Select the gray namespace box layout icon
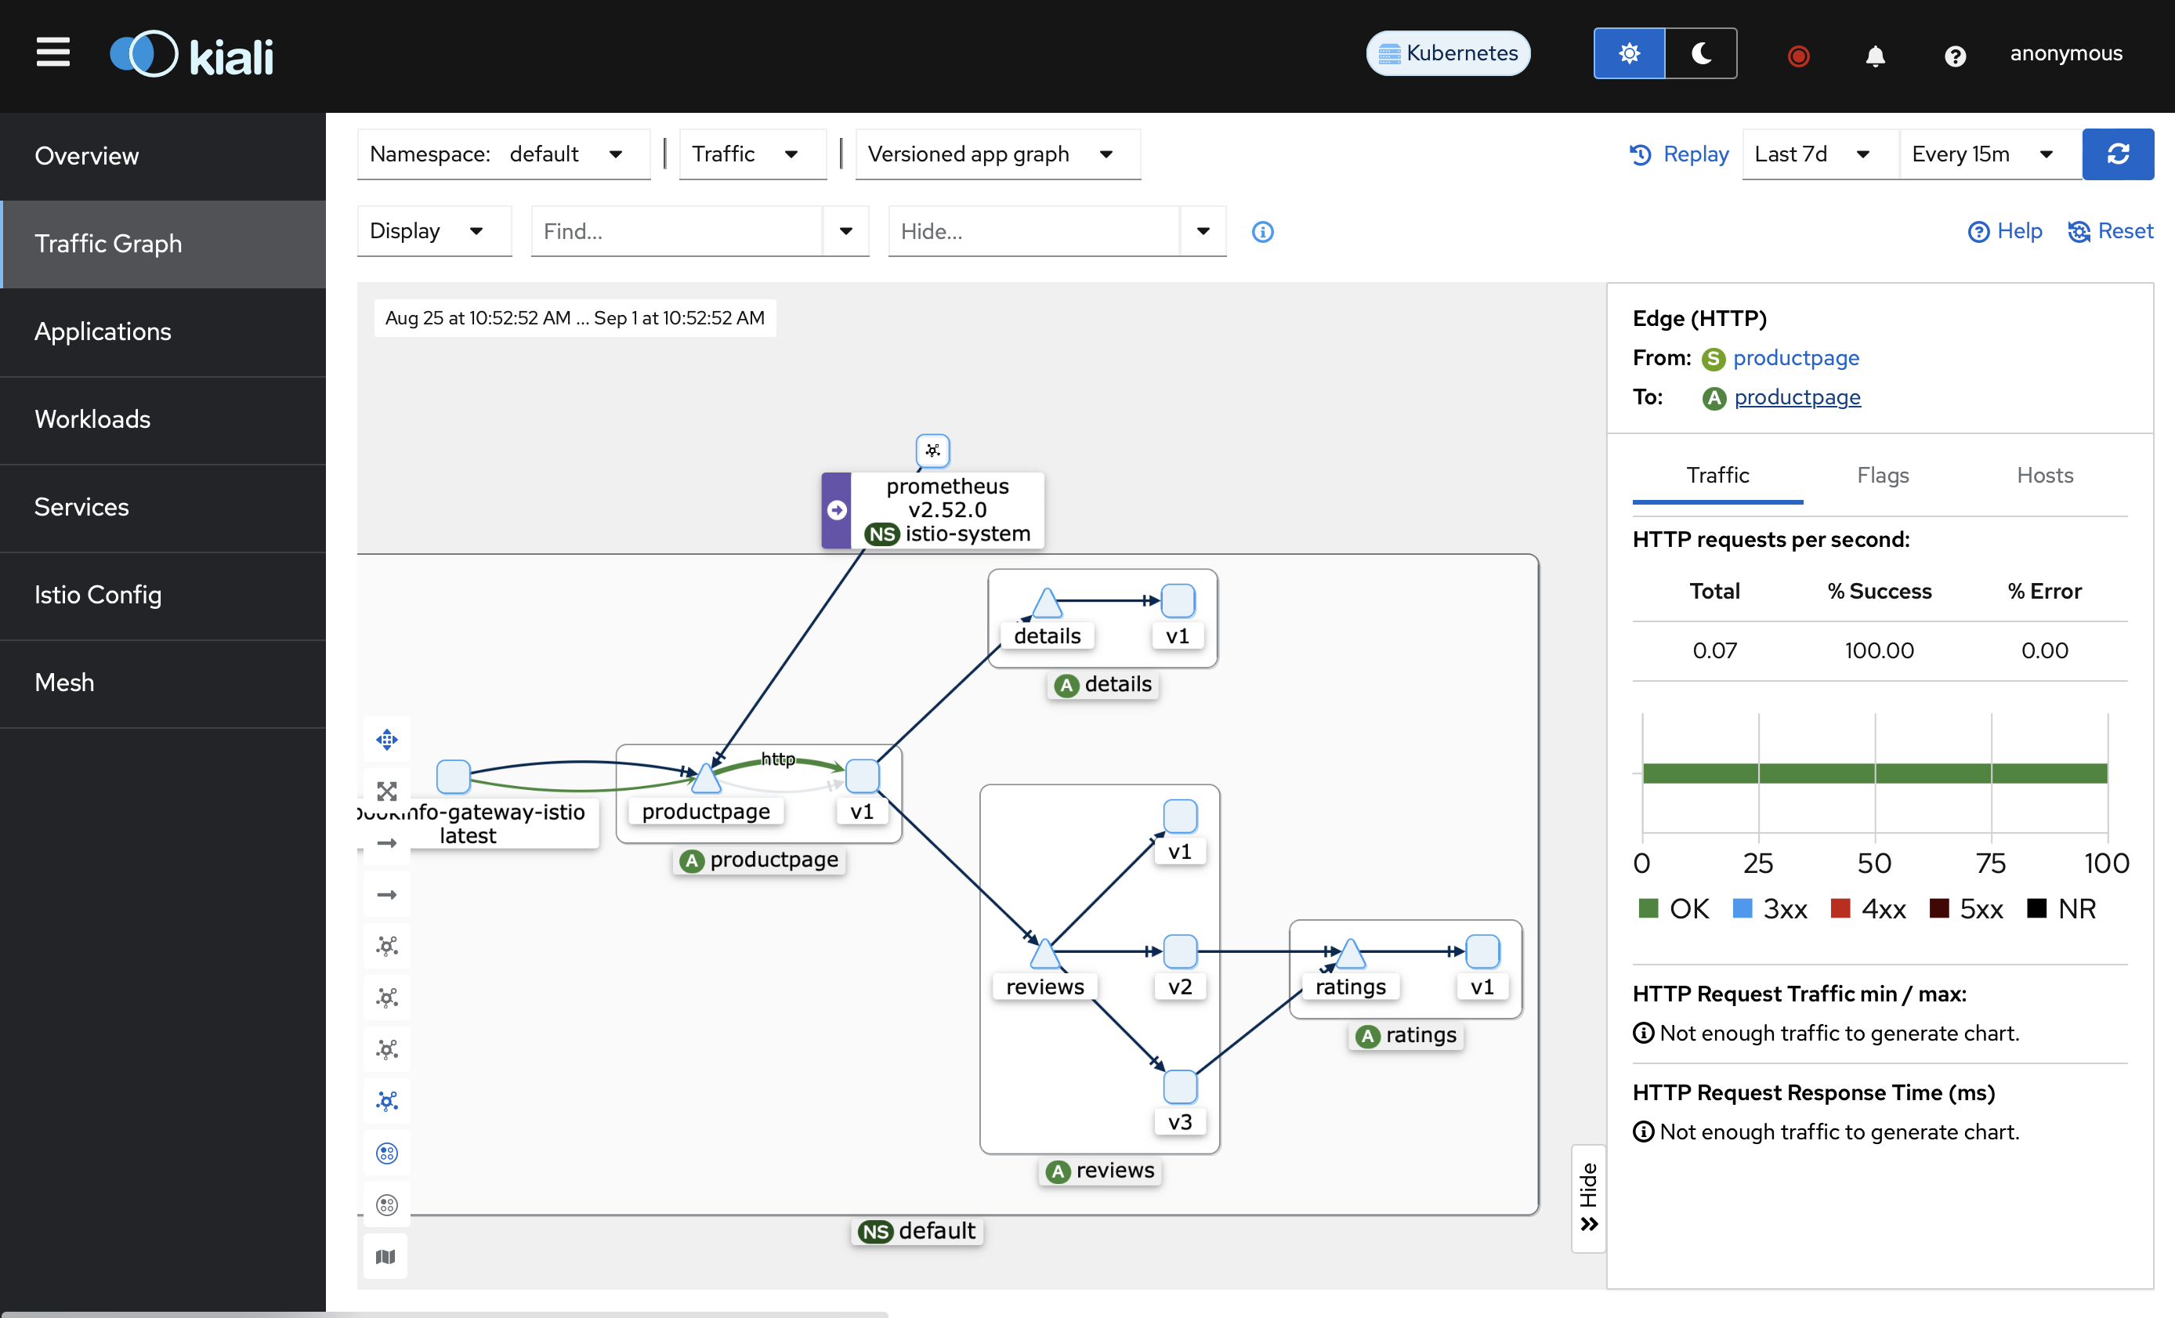2175x1318 pixels. click(x=386, y=1204)
